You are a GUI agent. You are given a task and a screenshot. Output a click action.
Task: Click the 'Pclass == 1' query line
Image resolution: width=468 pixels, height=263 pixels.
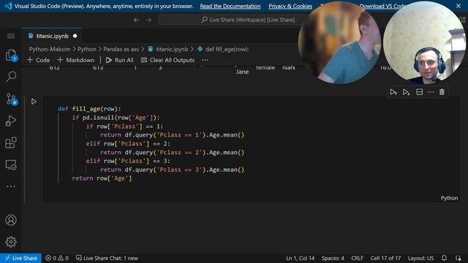pos(173,135)
